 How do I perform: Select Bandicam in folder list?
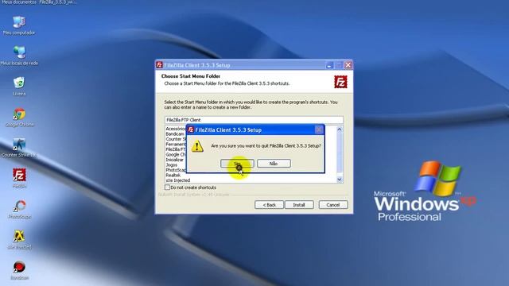tap(175, 134)
